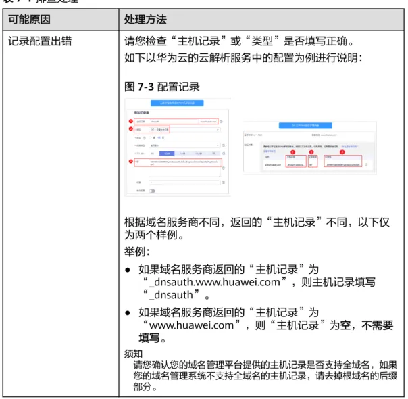Screen dimensions: 408x399
Task: Click the "处理方法" column header
Action: coord(145,20)
